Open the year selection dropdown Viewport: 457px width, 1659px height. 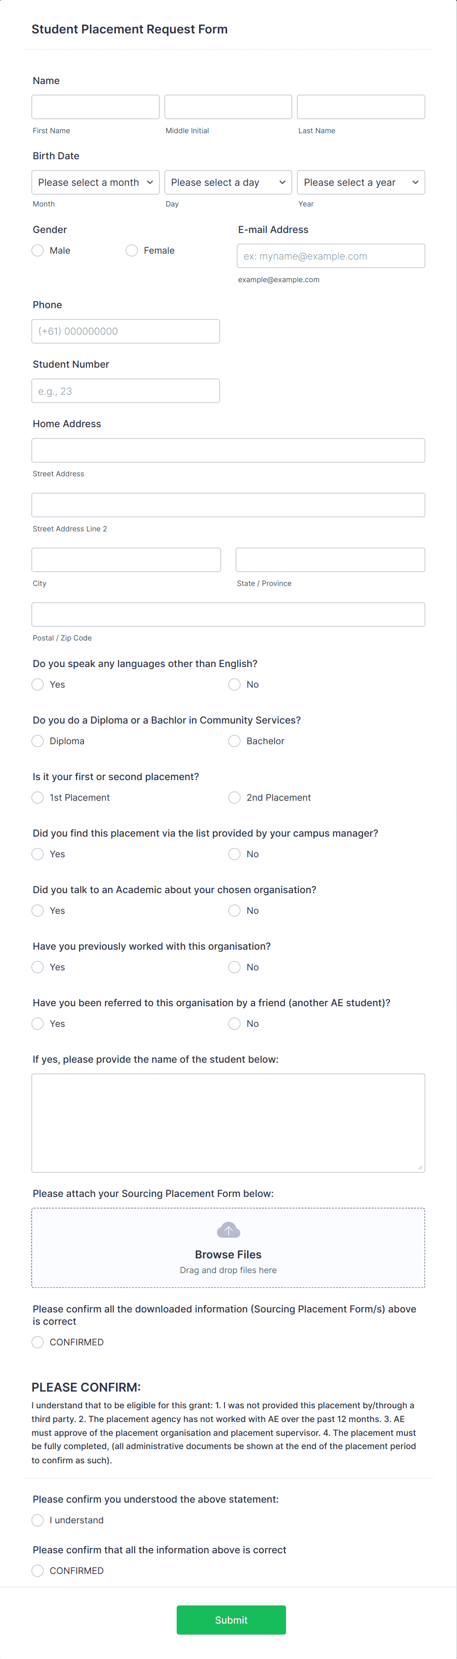pyautogui.click(x=361, y=182)
